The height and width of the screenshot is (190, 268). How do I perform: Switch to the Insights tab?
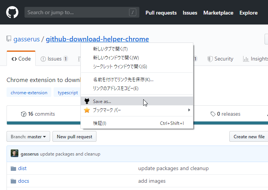click(255, 59)
